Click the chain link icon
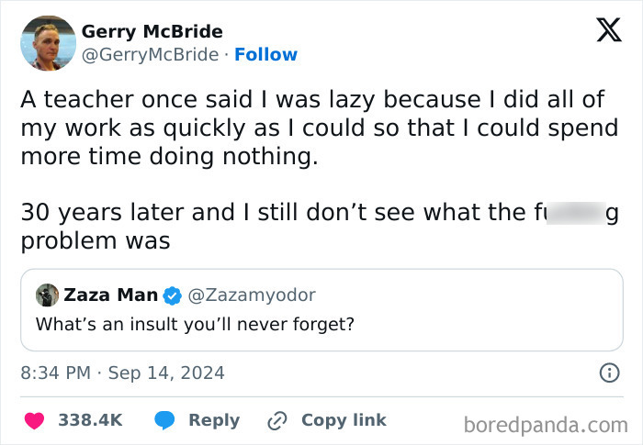The width and height of the screenshot is (643, 445). [276, 420]
